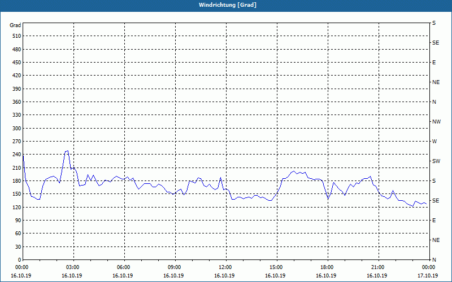The image size is (452, 282).
Task: Click the 240 degree axis label
Action: pos(17,155)
